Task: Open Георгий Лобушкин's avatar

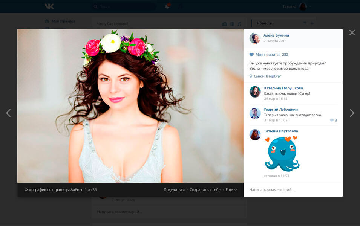Action: (255, 113)
